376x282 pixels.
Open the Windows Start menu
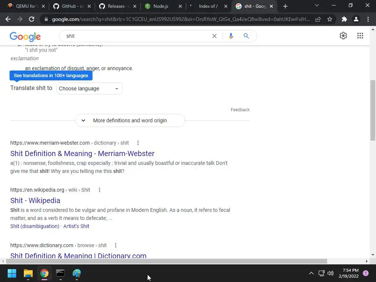[x=12, y=273]
